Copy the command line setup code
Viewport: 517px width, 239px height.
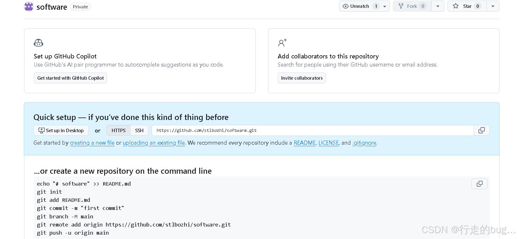(479, 184)
